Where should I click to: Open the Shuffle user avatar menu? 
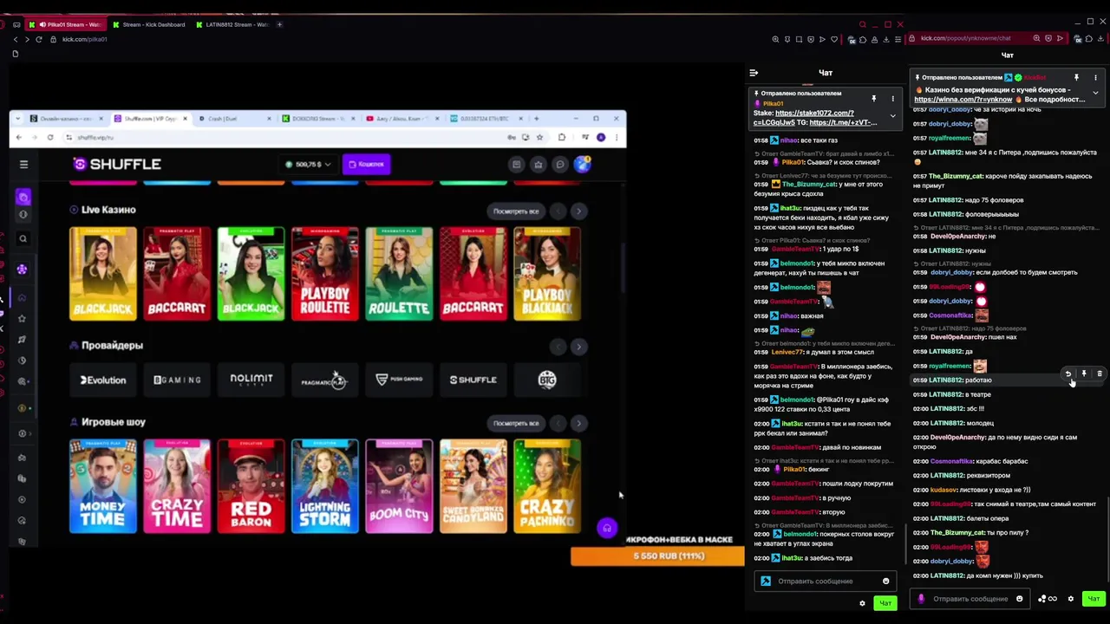[x=582, y=164]
